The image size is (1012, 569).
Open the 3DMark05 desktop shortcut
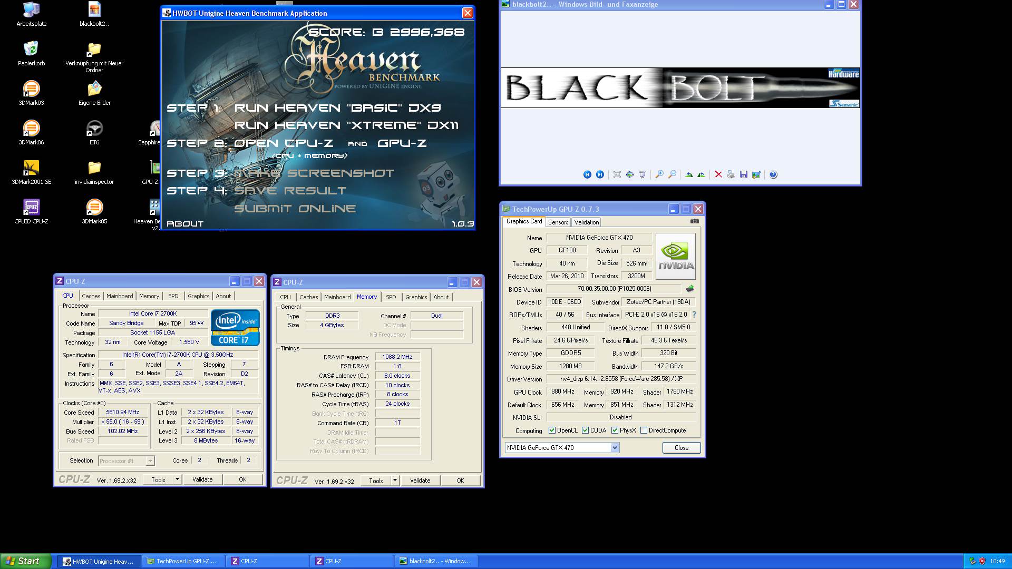click(94, 212)
